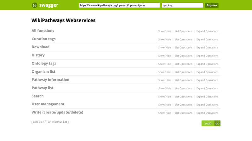The image size is (252, 141).
Task: Toggle Show/Hide for Curation tags
Action: click(164, 39)
